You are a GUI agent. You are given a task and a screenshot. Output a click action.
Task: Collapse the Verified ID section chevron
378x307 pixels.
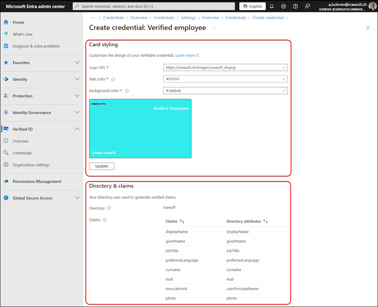[x=77, y=129]
